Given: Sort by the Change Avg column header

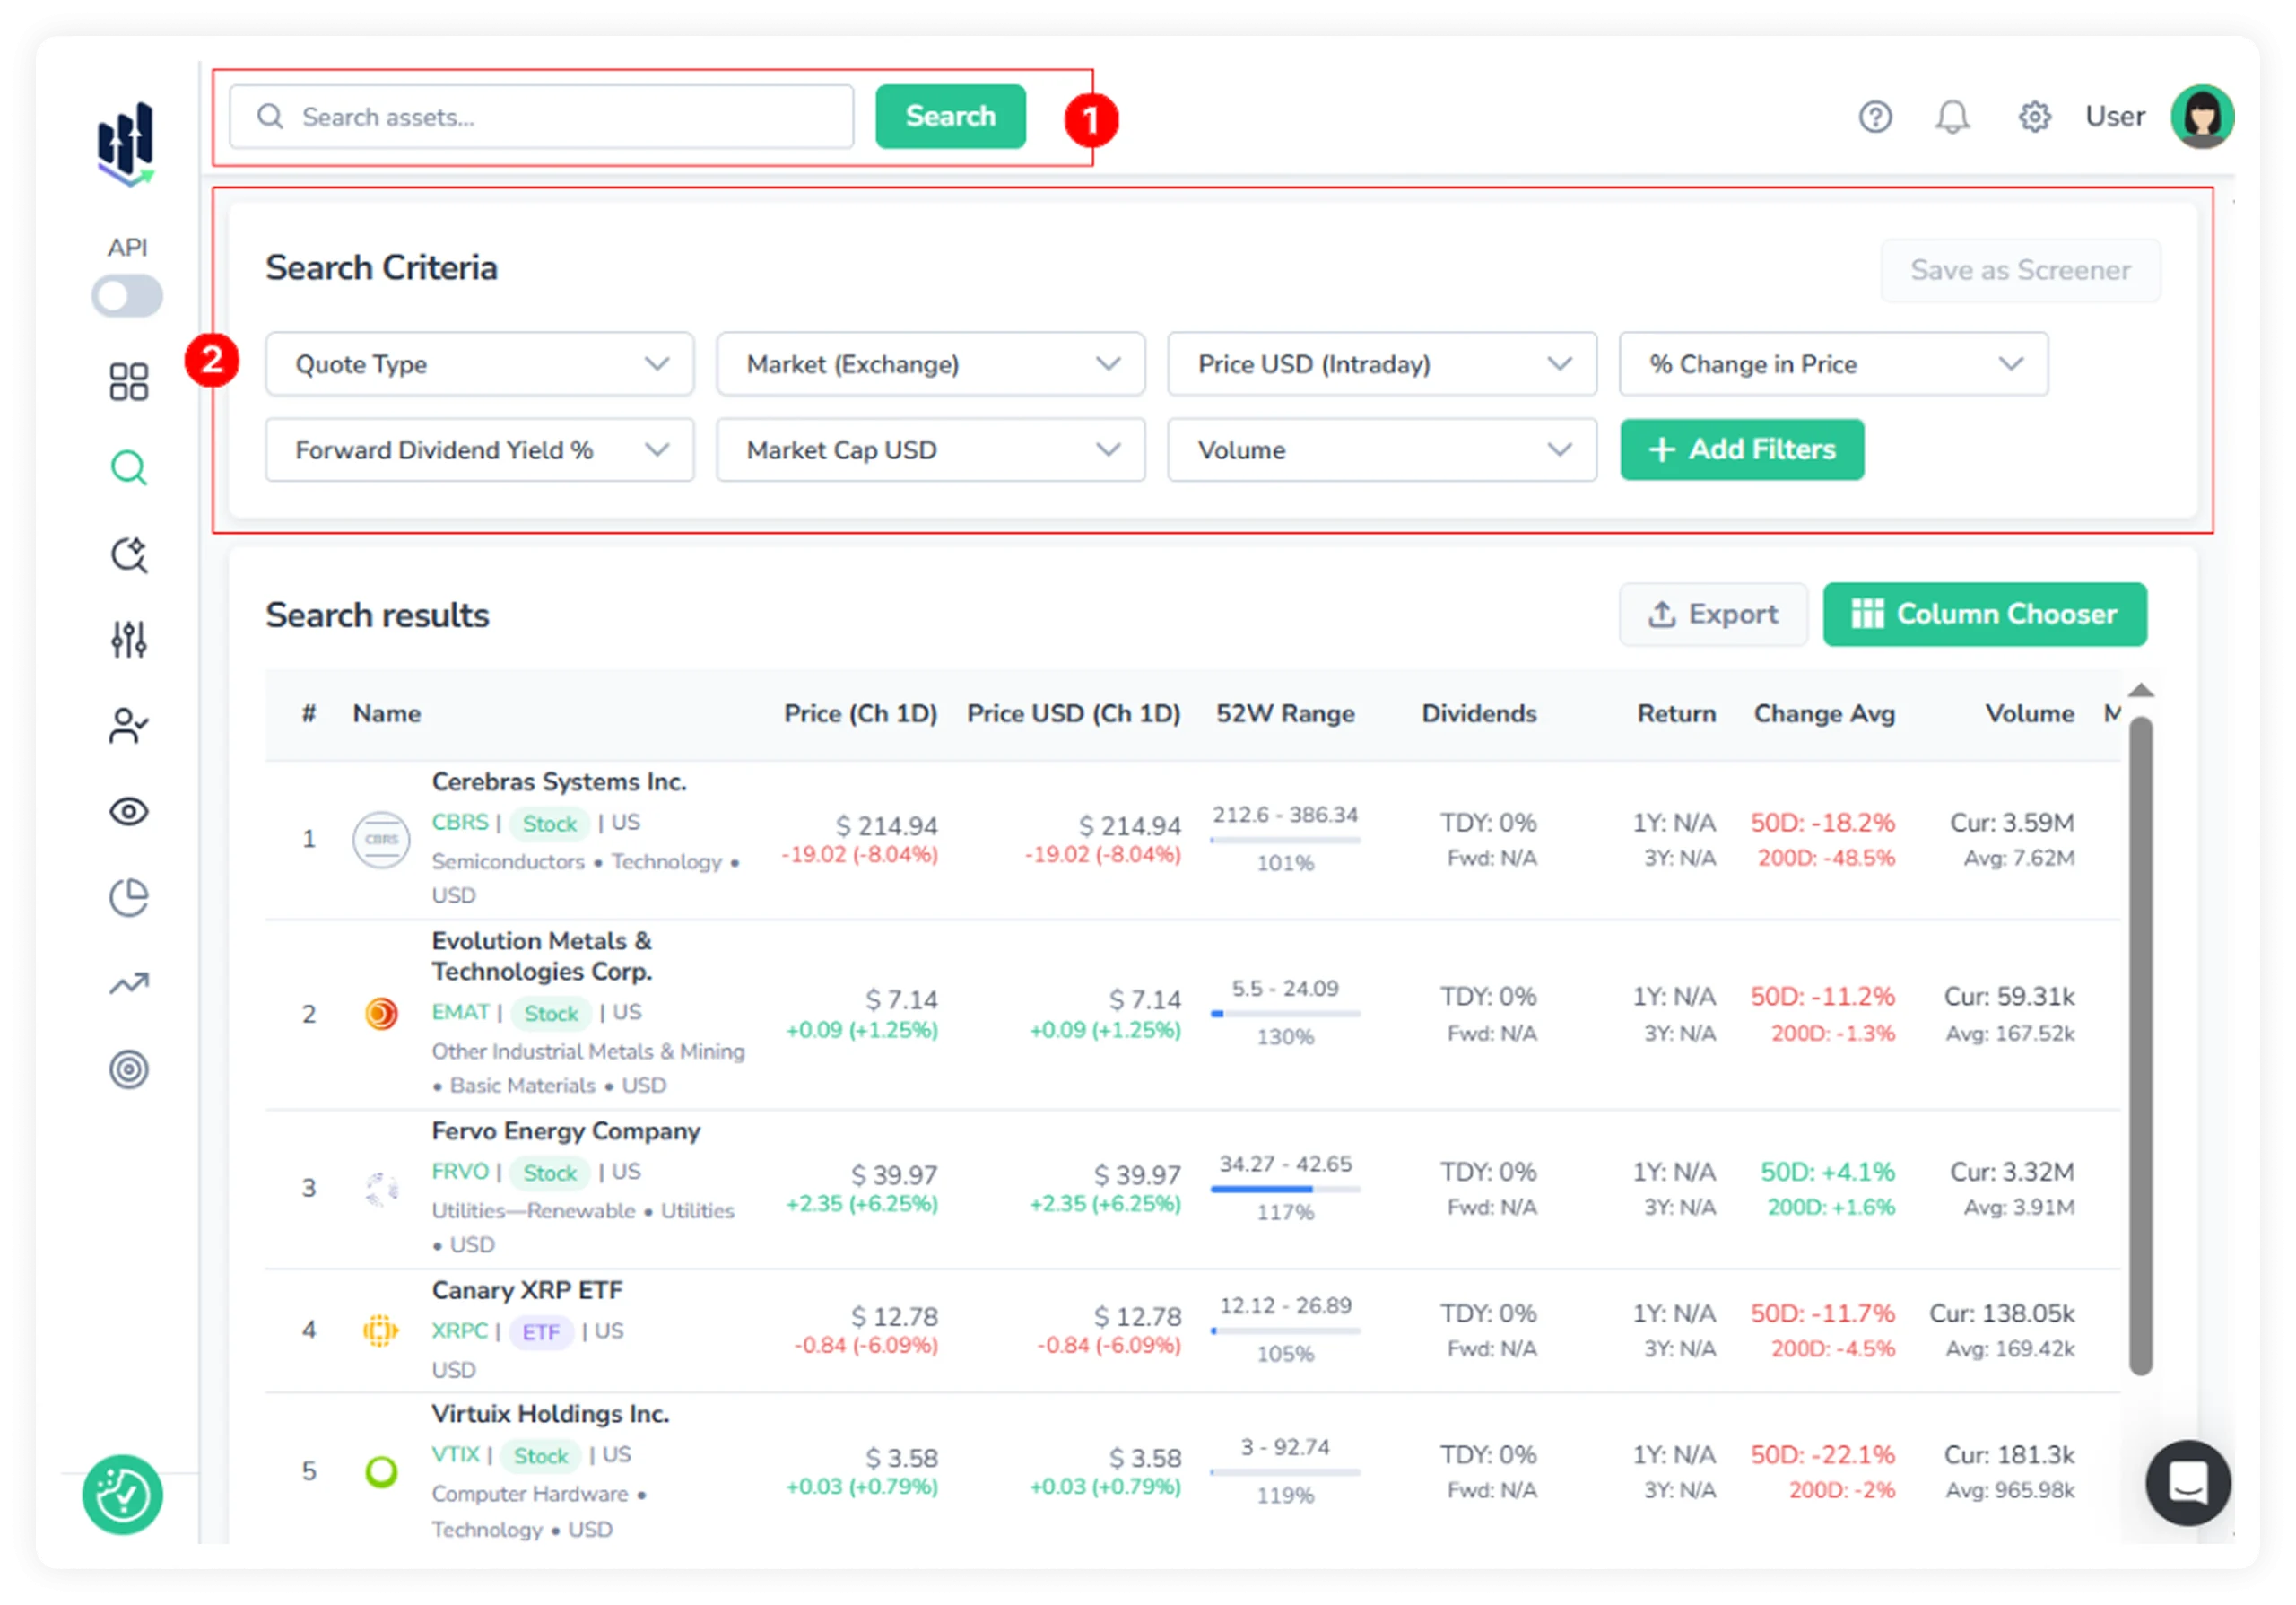Looking at the screenshot, I should pos(1824,714).
